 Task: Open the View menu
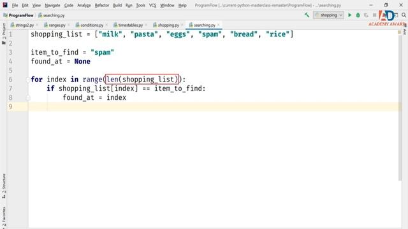pyautogui.click(x=36, y=5)
